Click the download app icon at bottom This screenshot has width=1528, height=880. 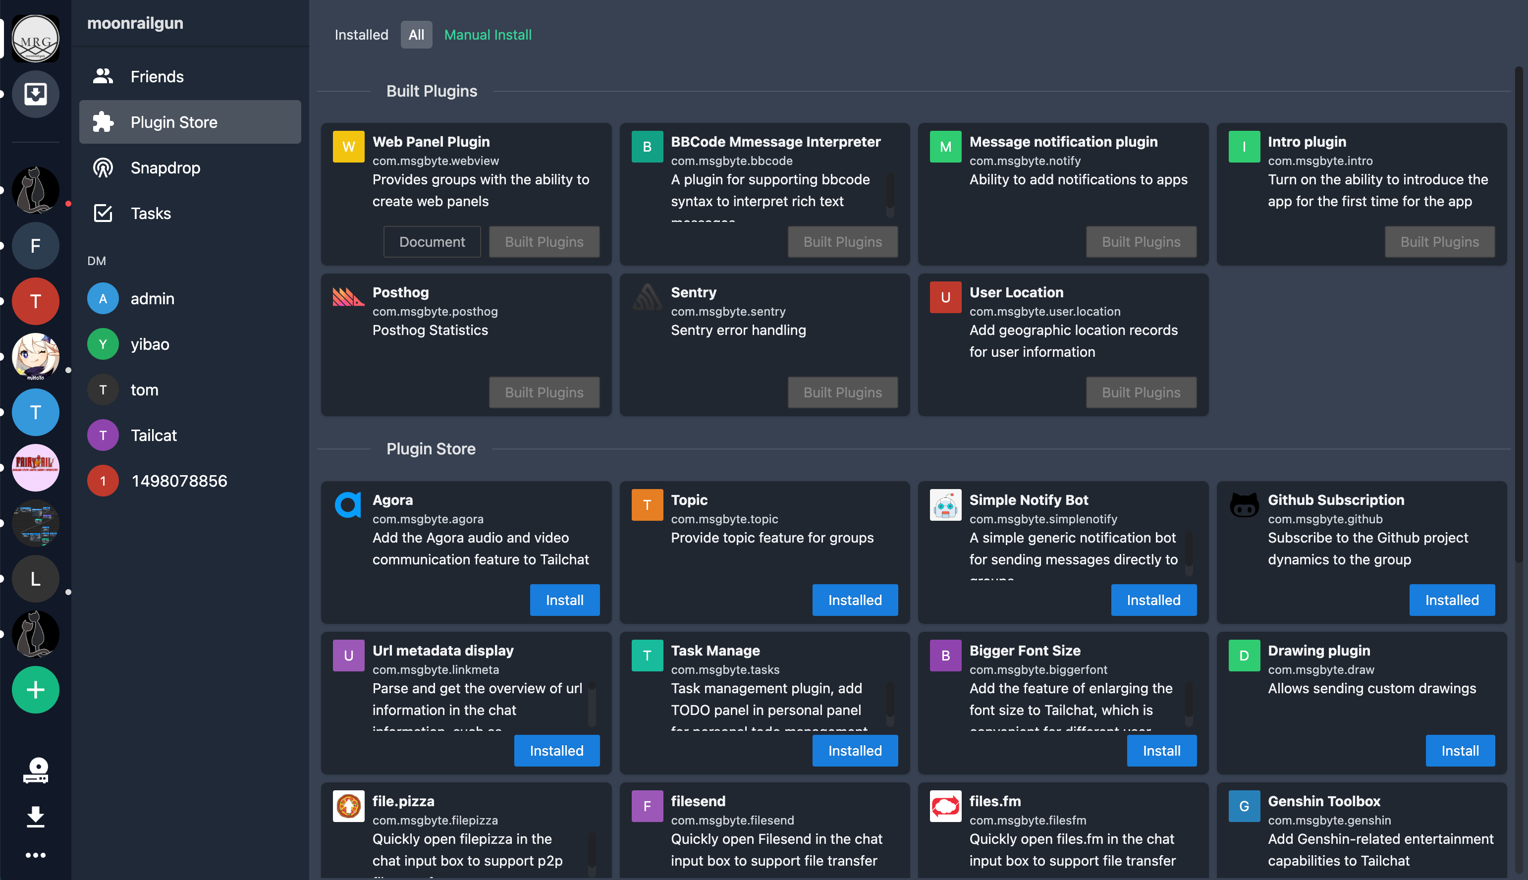(x=36, y=816)
